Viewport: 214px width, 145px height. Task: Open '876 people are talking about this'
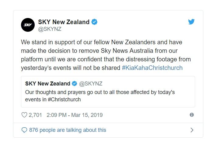coord(68,130)
